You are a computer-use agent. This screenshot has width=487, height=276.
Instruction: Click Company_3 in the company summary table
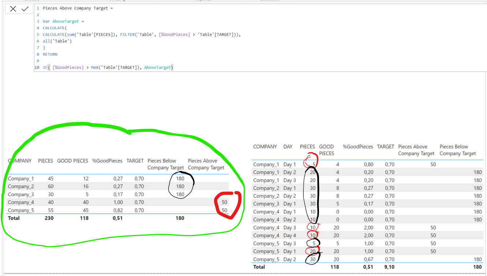click(21, 194)
